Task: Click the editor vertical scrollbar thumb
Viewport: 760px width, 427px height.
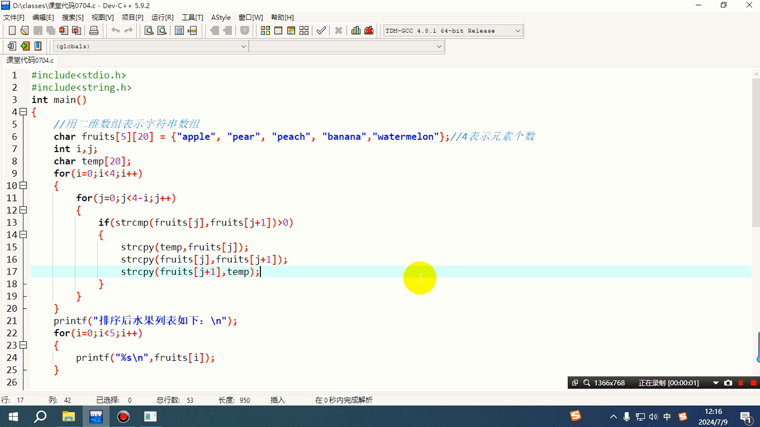Action: [756, 153]
